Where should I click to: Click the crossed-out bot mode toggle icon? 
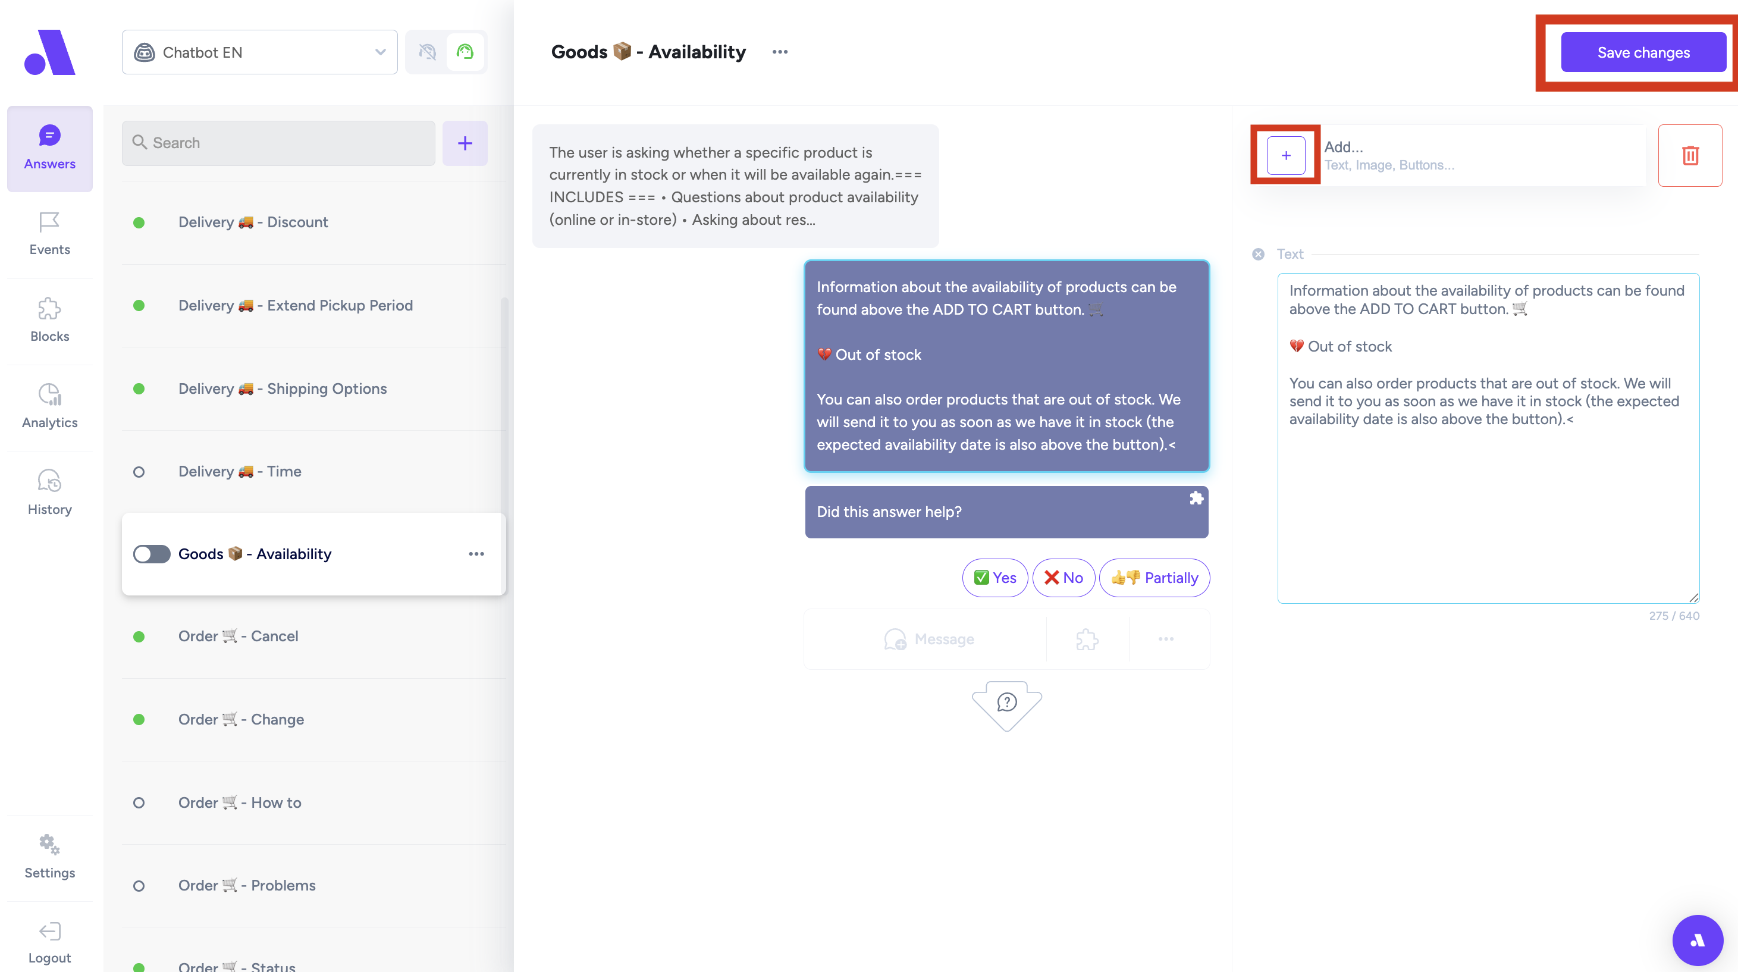click(x=427, y=52)
